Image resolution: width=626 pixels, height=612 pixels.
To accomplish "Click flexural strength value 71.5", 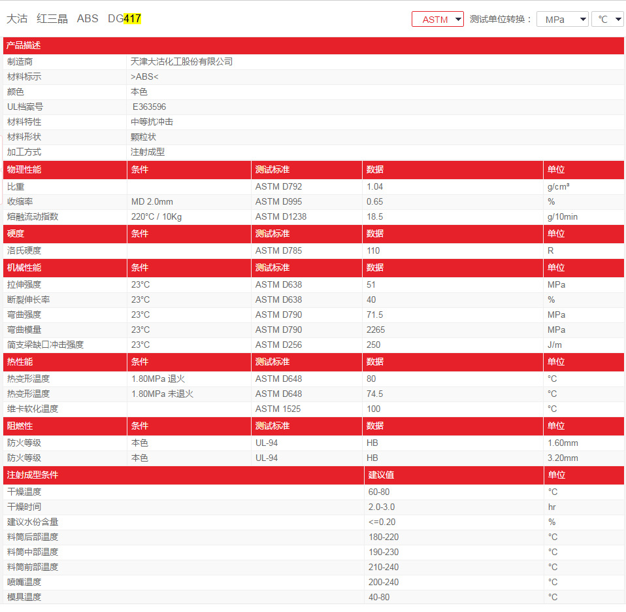I will (374, 314).
